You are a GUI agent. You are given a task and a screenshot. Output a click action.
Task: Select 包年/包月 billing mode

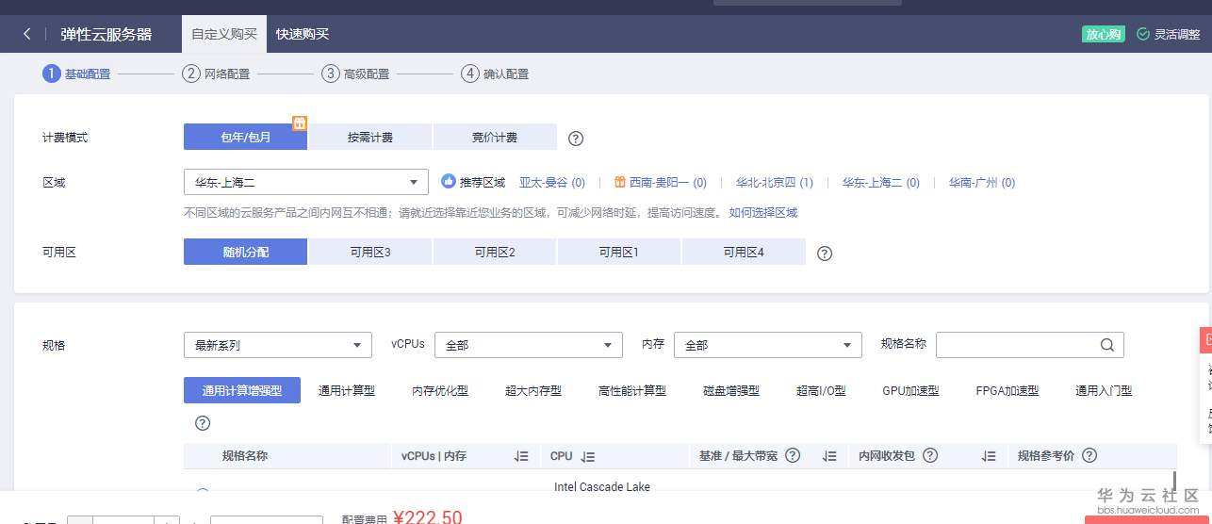[246, 138]
